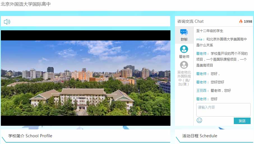Play the campus aerial video

(x=86, y=78)
